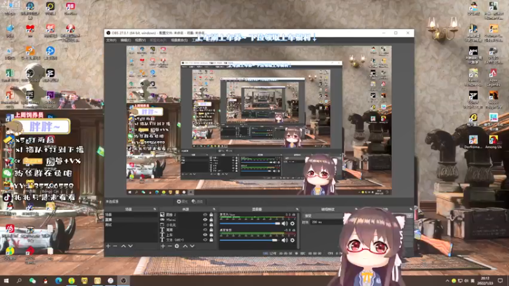Move the selected scene down

[130, 246]
